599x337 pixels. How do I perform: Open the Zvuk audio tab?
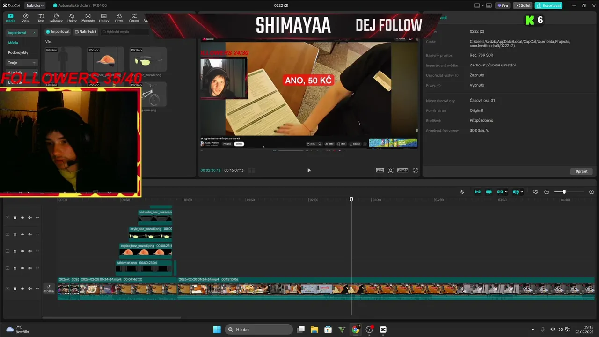26,18
